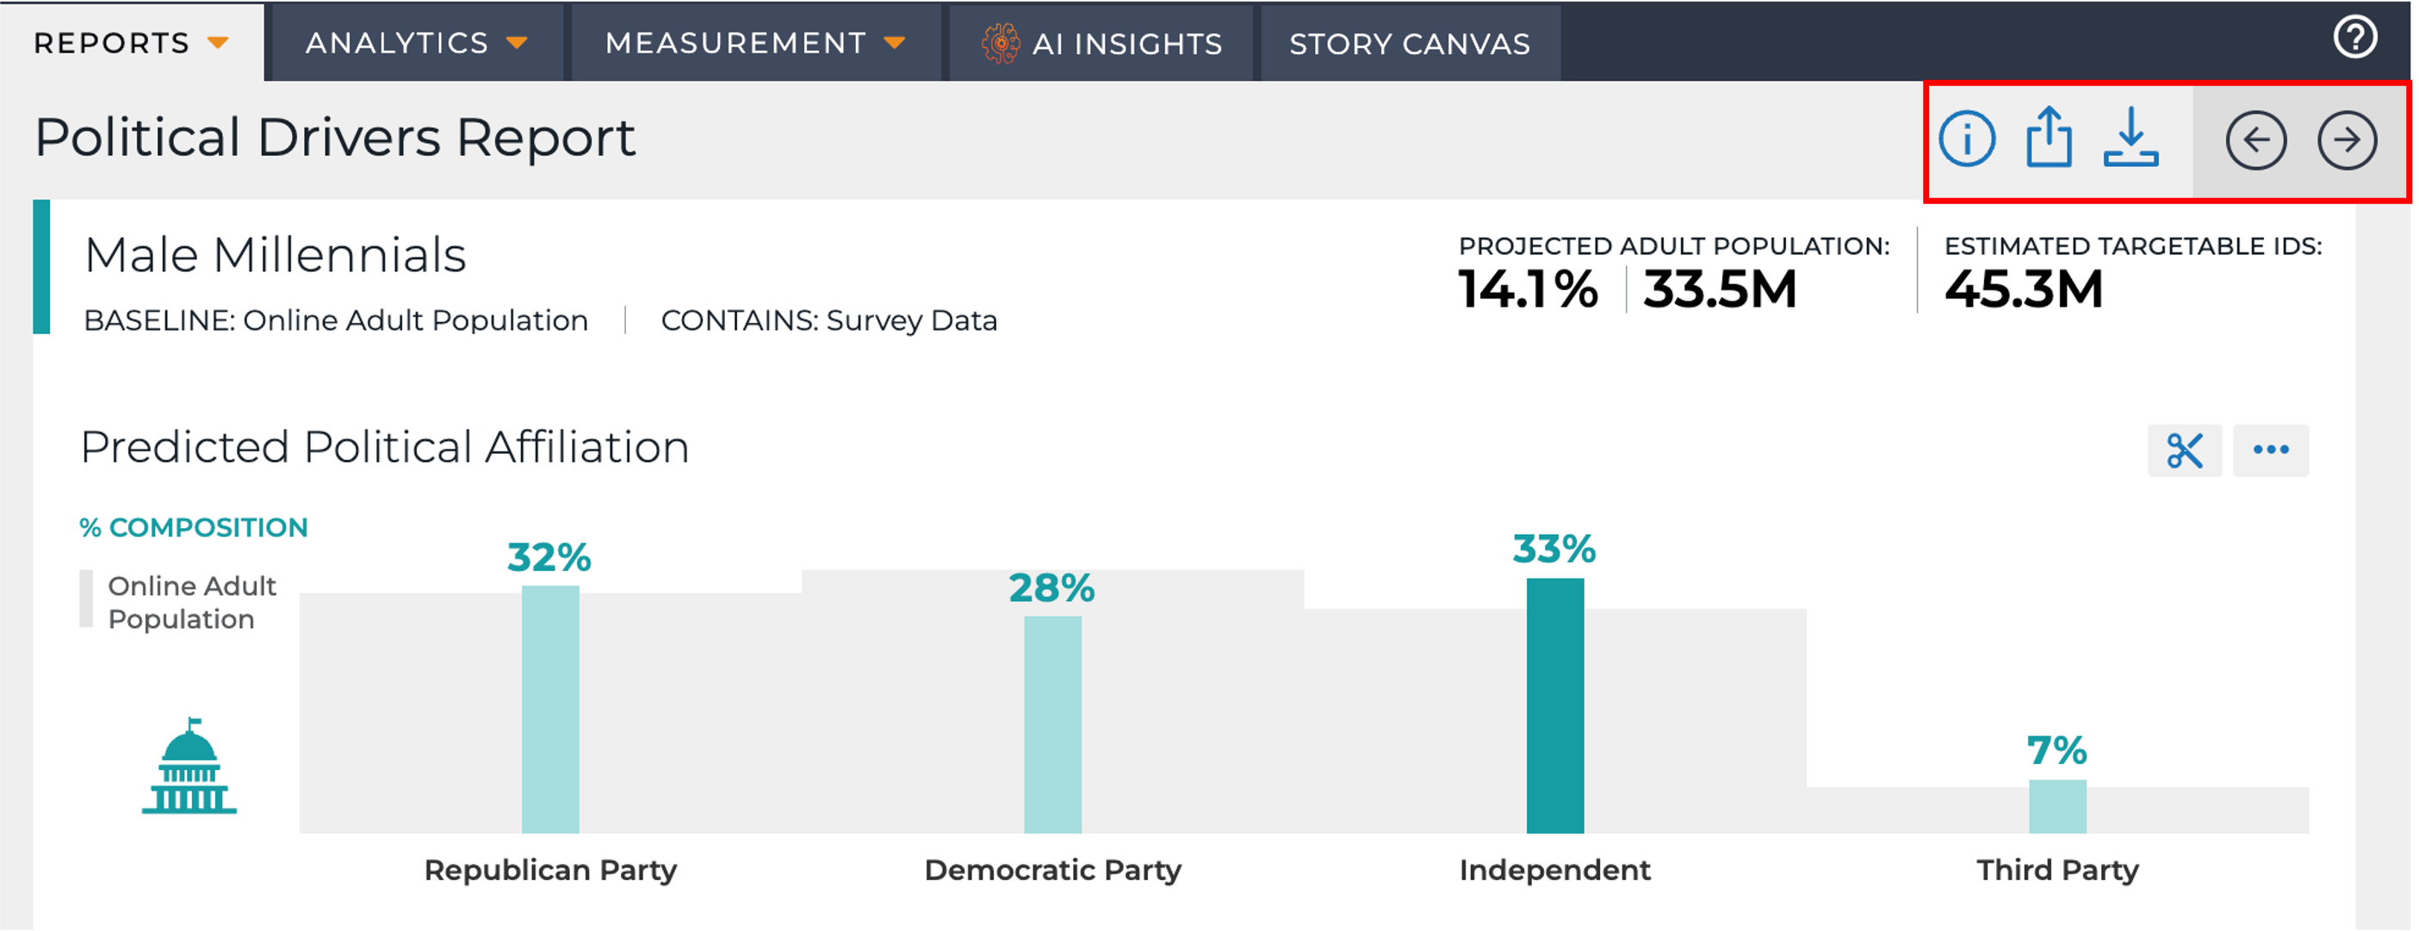Click the Republican Party bar
The height and width of the screenshot is (931, 2419).
[550, 710]
